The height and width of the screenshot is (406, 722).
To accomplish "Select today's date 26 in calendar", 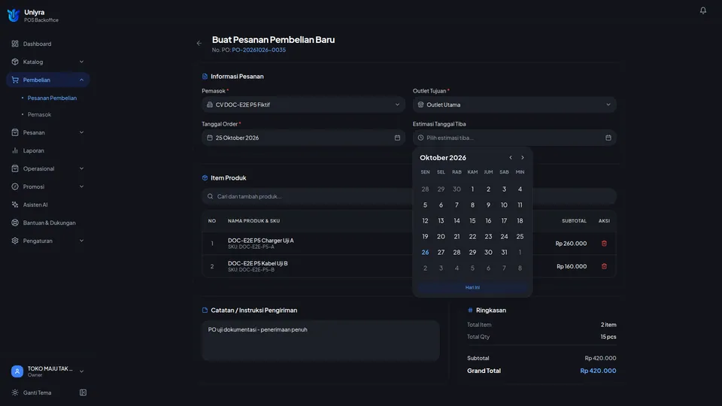I will coord(425,253).
